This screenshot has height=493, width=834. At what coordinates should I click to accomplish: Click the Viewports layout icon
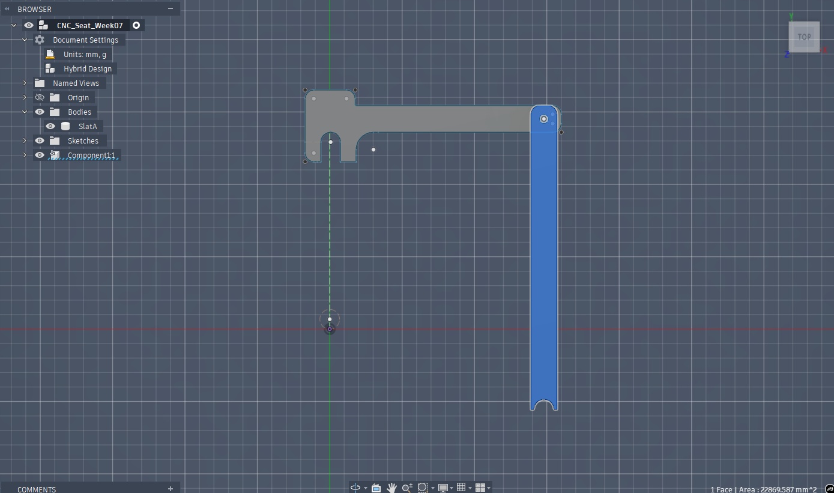[480, 488]
